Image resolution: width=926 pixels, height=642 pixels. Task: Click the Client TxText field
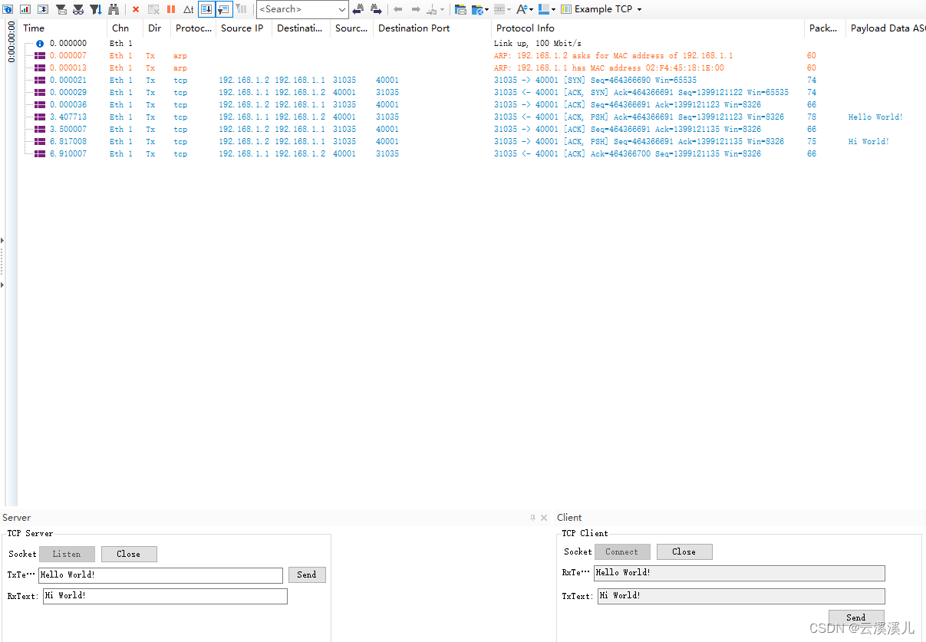pos(741,596)
